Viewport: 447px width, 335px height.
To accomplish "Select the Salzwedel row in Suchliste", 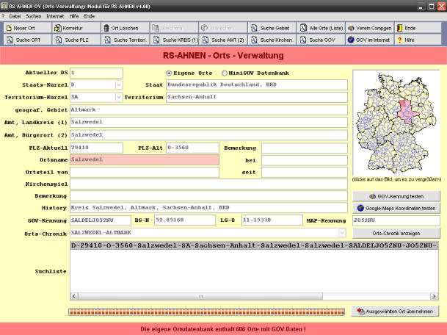I will [254, 245].
